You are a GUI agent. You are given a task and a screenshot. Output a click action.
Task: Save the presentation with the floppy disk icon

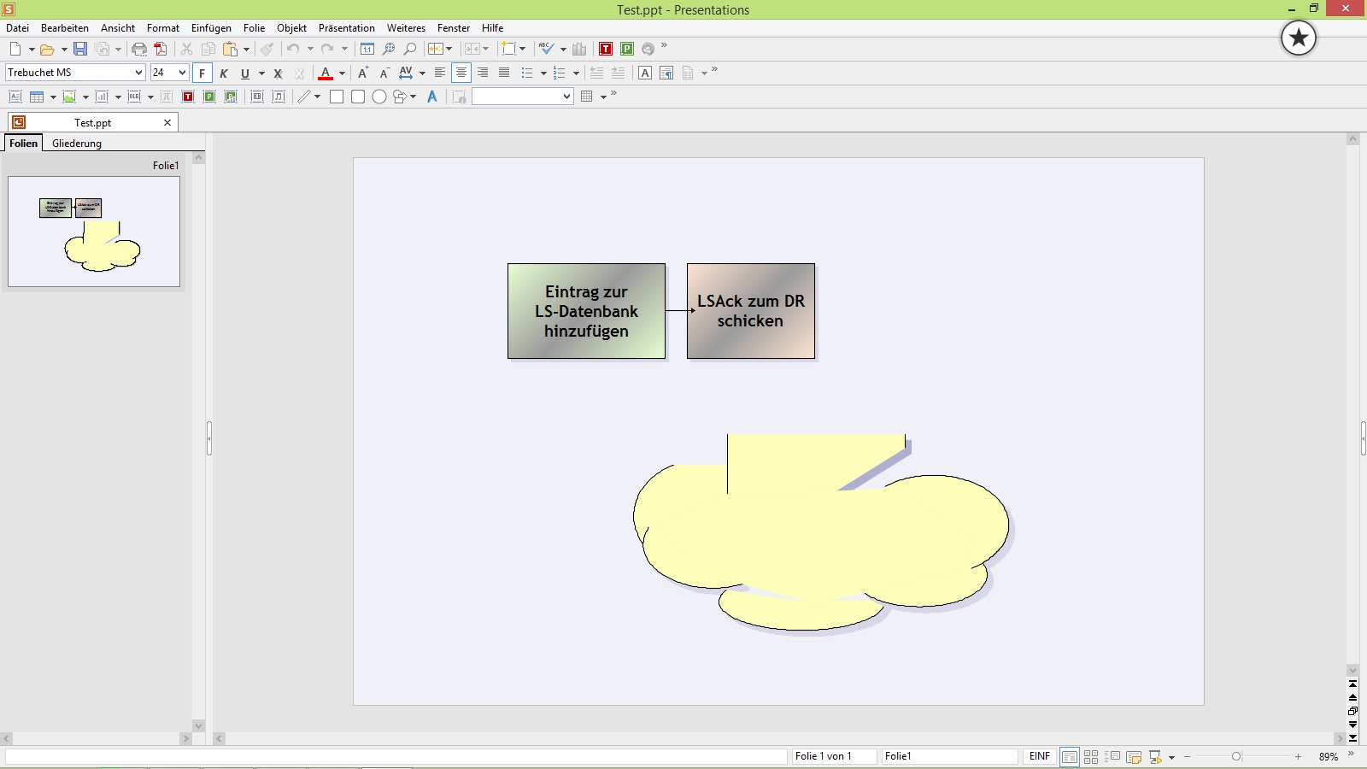point(79,49)
